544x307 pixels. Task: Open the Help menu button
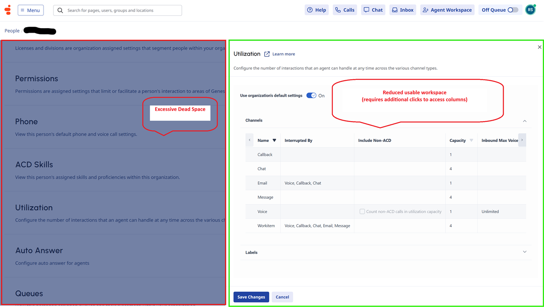[316, 10]
